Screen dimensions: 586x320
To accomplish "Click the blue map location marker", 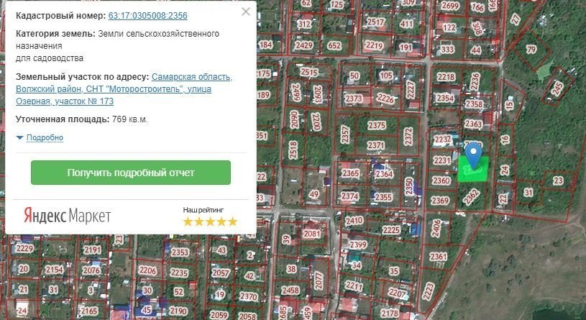I will 473,154.
